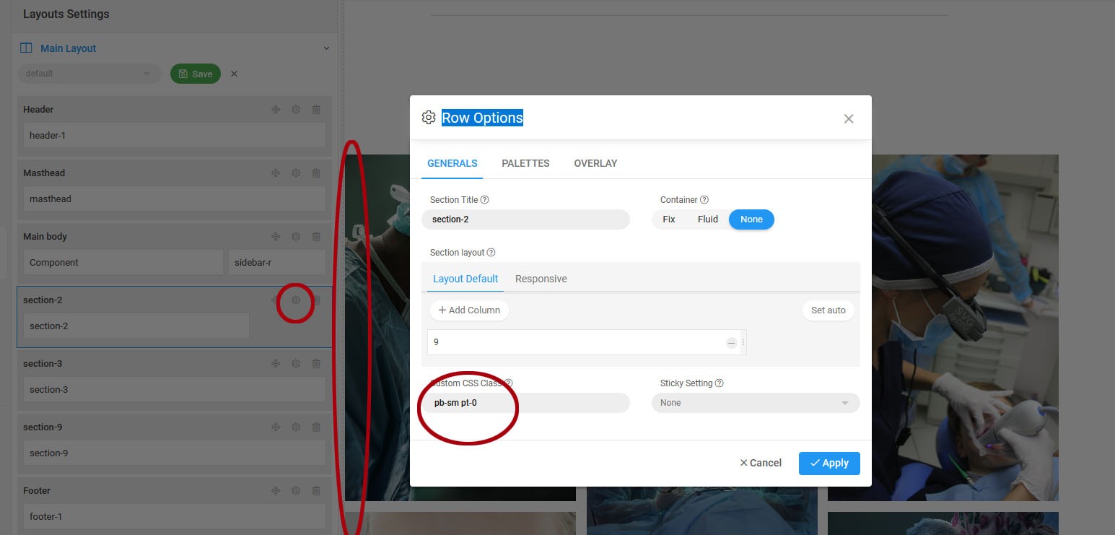Viewport: 1115px width, 535px height.
Task: Click the Add Column button
Action: click(469, 310)
